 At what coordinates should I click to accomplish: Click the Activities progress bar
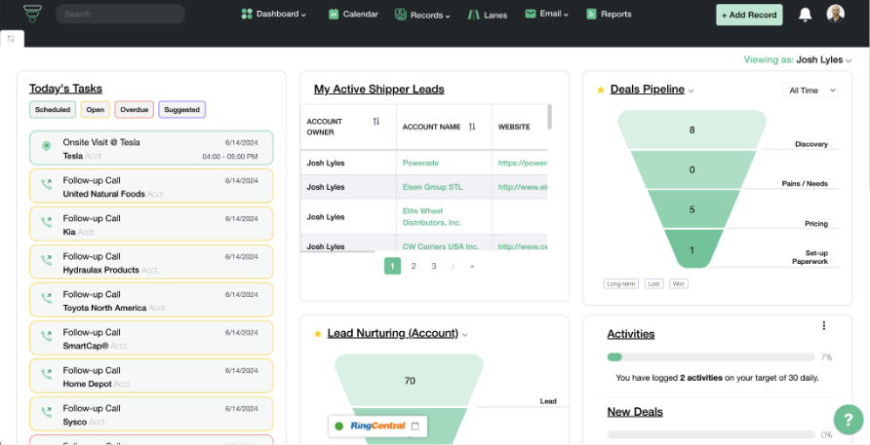point(711,357)
